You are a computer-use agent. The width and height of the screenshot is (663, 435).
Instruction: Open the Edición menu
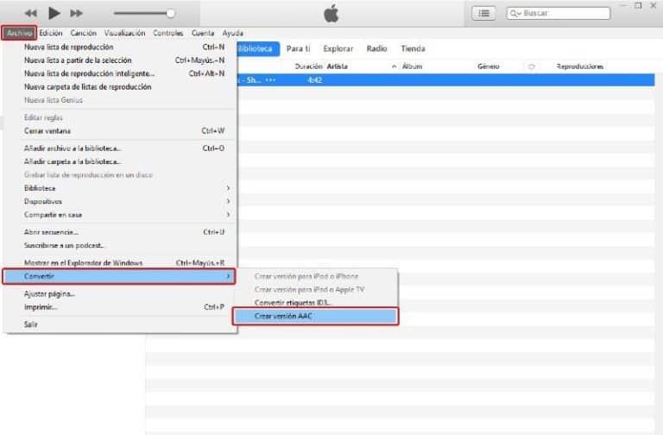(51, 33)
